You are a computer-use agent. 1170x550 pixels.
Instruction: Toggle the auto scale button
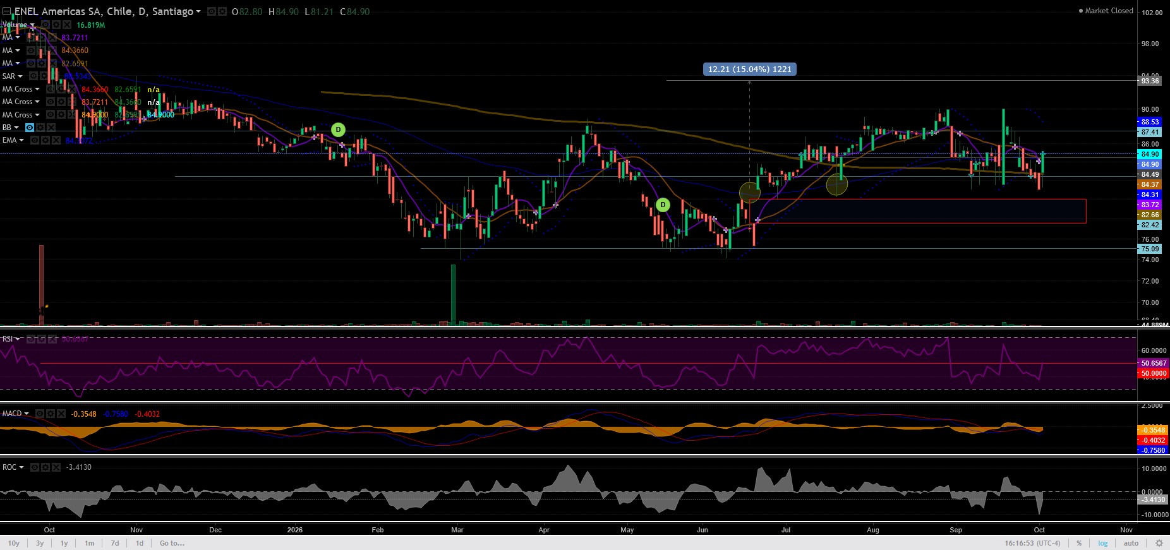click(x=1131, y=543)
